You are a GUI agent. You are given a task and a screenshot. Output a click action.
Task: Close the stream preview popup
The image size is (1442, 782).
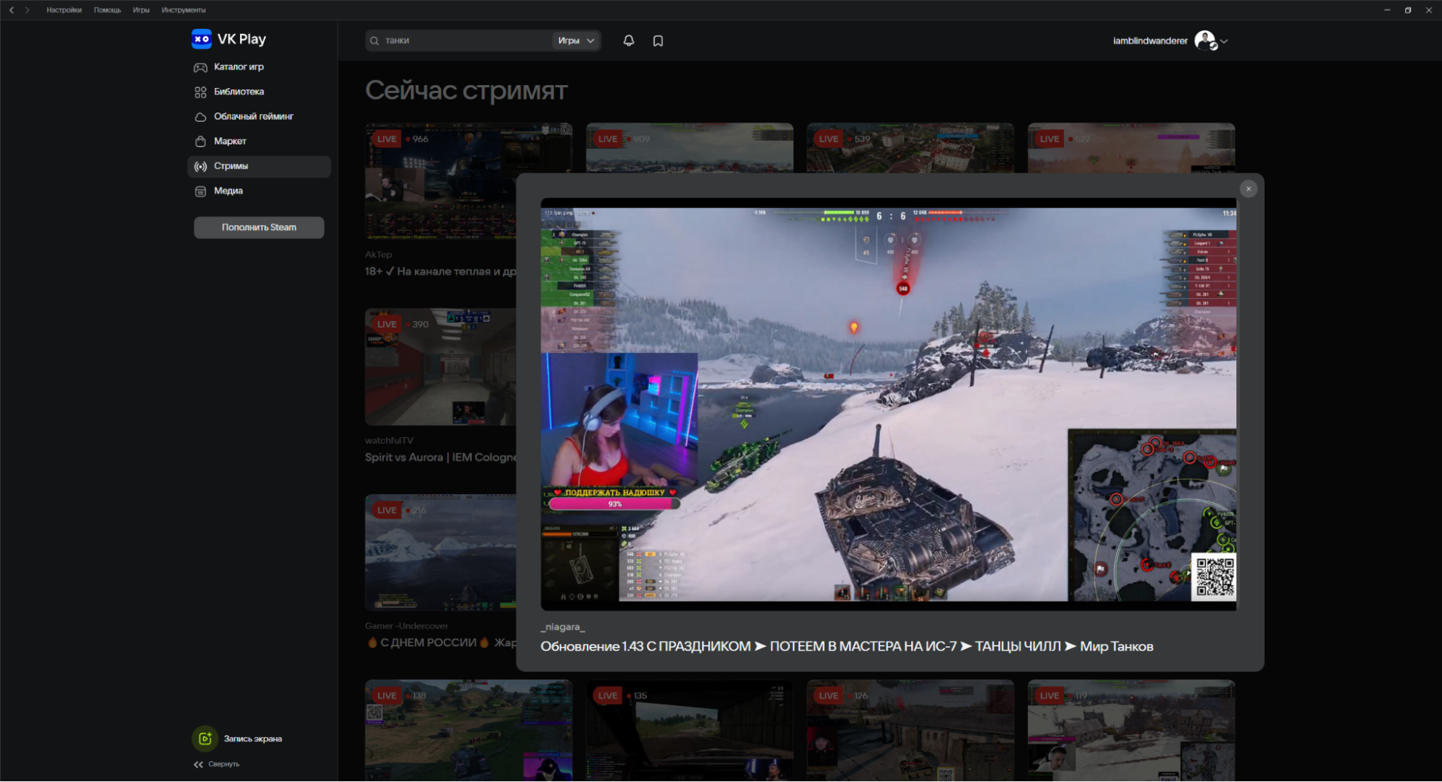[x=1249, y=189]
